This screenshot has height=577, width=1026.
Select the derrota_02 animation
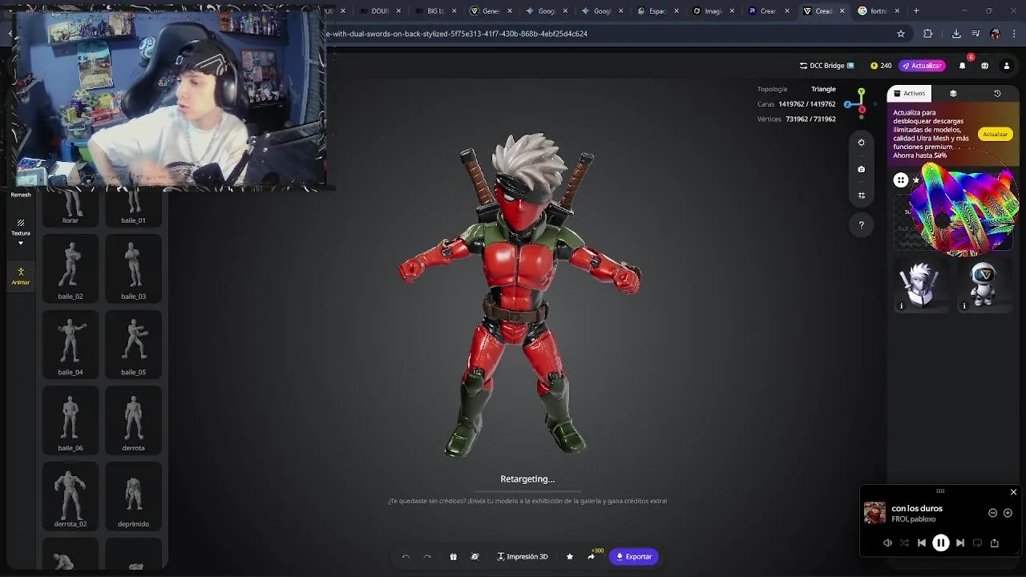tap(71, 497)
